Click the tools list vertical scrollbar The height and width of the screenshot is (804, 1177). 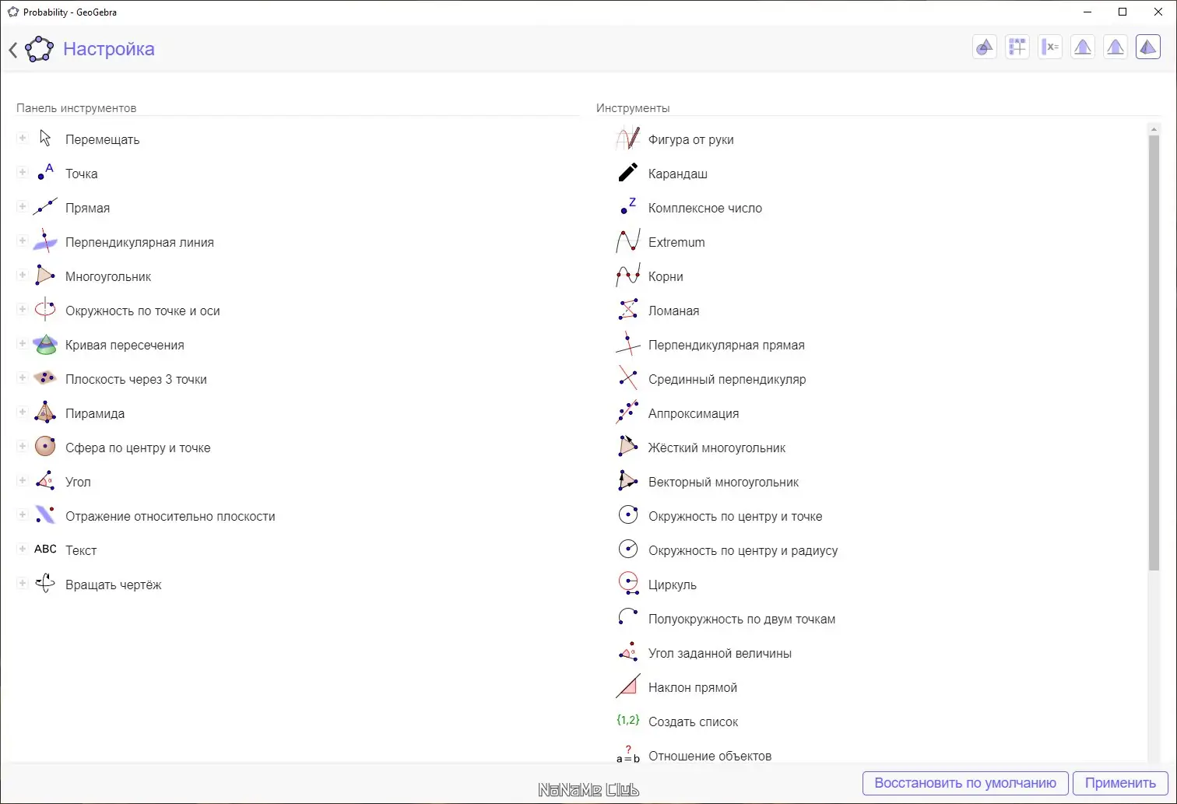(x=1154, y=350)
